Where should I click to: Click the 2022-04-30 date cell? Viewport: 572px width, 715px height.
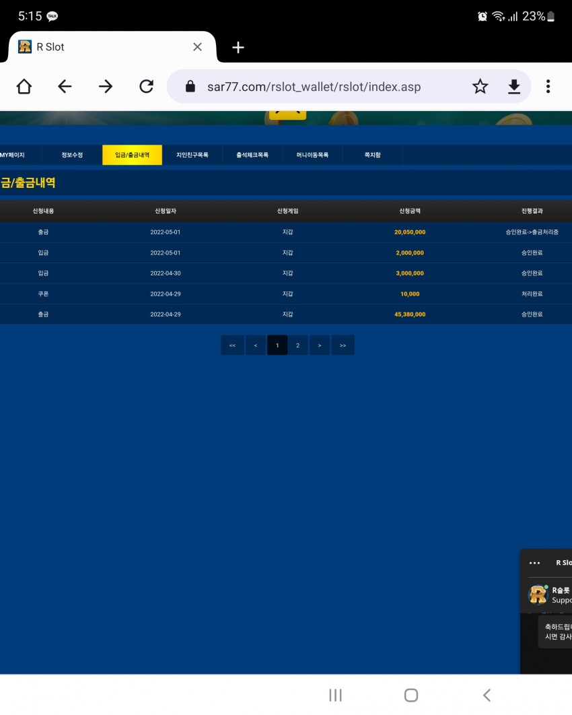click(166, 273)
